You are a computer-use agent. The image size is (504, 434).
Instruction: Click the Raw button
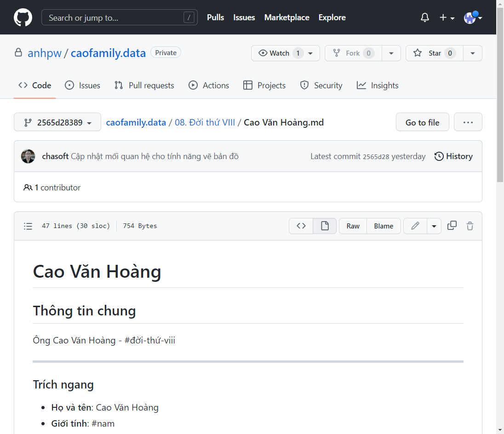(x=353, y=226)
